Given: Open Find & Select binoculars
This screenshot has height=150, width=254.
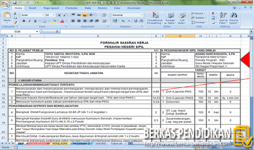Looking at the screenshot, I should click(234, 18).
